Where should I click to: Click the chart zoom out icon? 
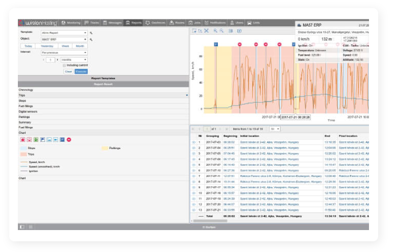tap(221, 31)
